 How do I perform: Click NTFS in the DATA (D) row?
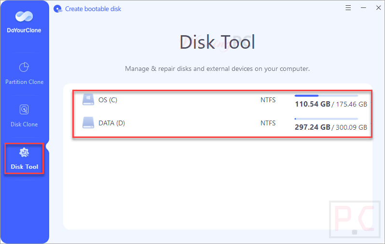268,123
